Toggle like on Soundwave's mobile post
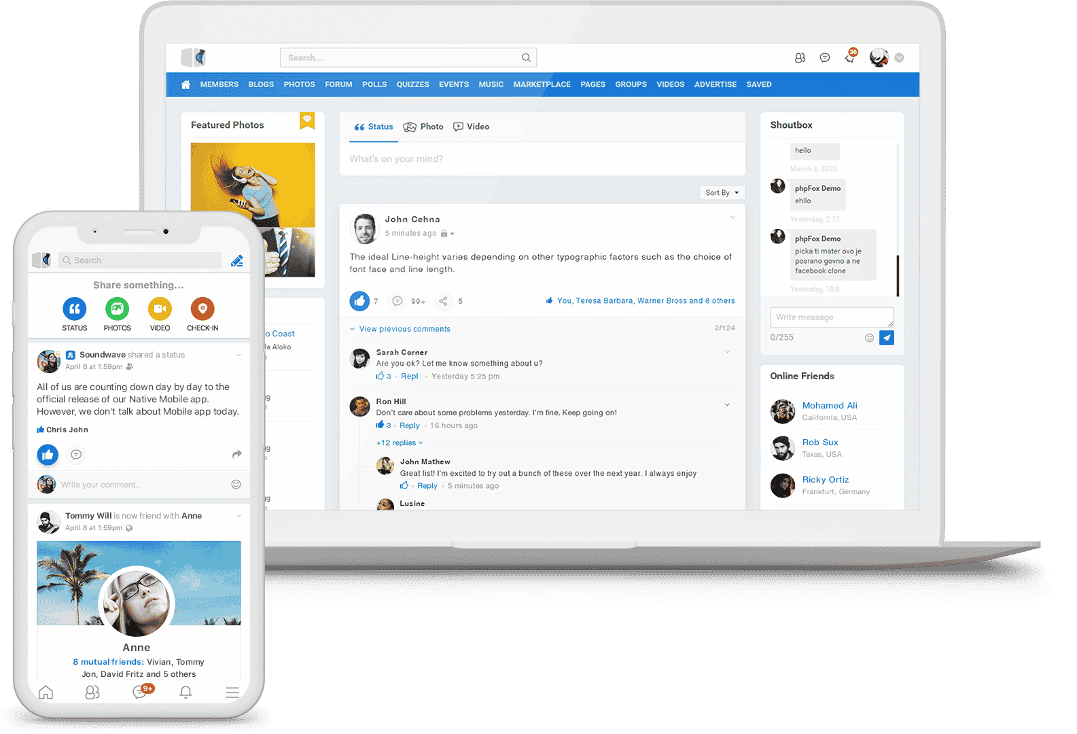The height and width of the screenshot is (734, 1077). 48,455
